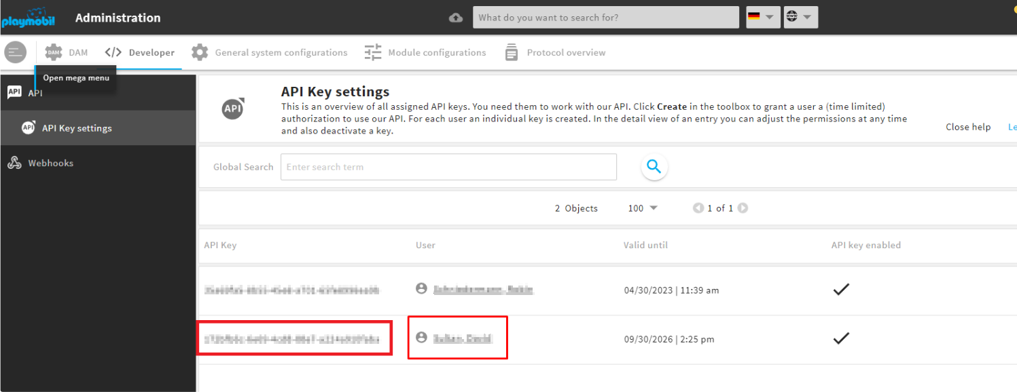Open Module configurations tab
Image resolution: width=1017 pixels, height=392 pixels.
coord(425,52)
